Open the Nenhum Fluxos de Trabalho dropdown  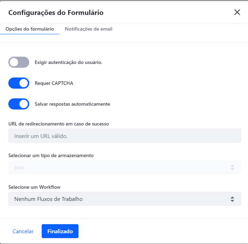[125, 199]
